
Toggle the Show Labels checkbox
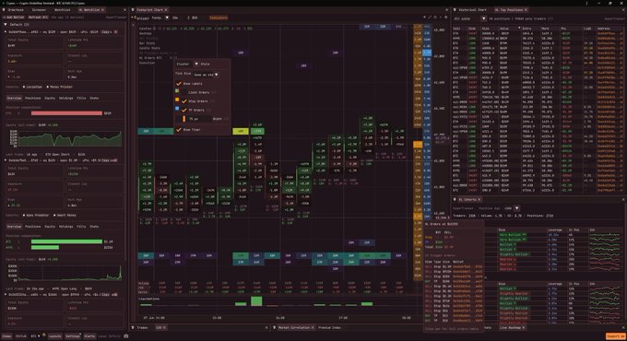pos(179,84)
